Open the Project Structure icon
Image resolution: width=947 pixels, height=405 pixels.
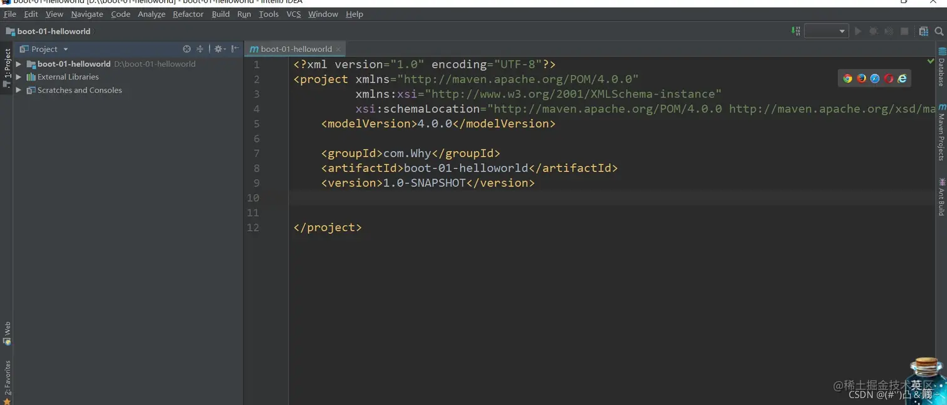[x=923, y=31]
